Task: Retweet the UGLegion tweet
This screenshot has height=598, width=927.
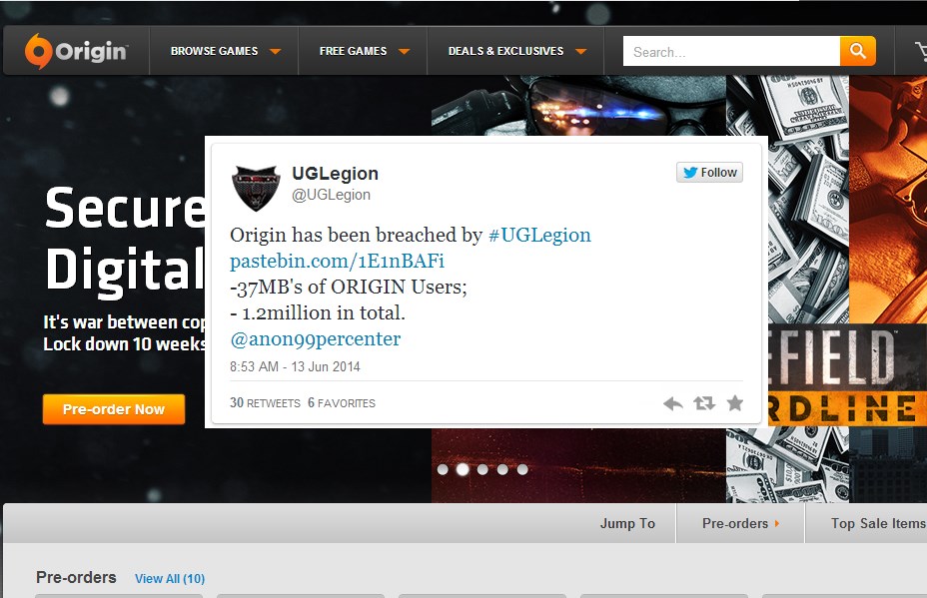Action: 704,403
